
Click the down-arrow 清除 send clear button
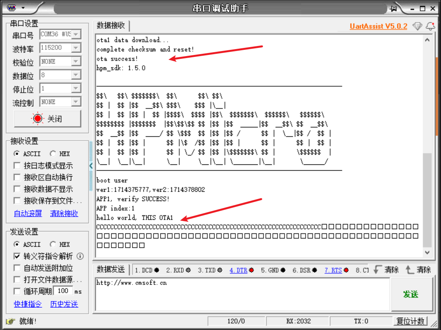[x=386, y=270]
